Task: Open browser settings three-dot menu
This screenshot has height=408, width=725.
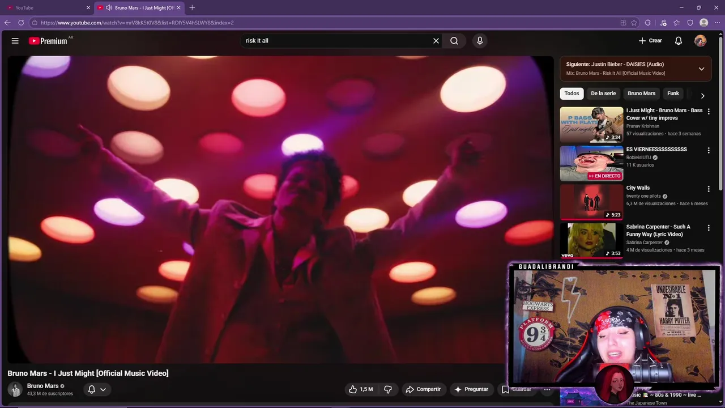Action: tap(718, 23)
